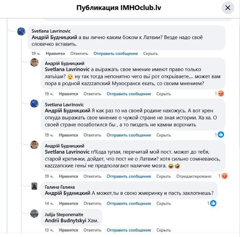240x237 pixels.
Task: Like Julija Steponenaite's comment
Action: tap(68, 230)
